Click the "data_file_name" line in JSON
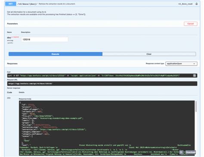The width and height of the screenshot is (204, 157). (x=53, y=118)
